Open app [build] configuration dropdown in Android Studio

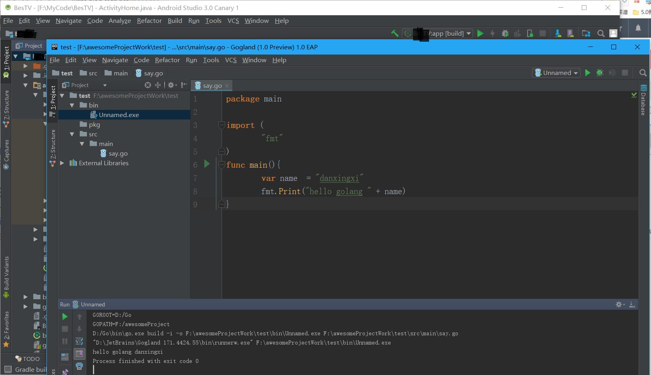[x=437, y=33]
